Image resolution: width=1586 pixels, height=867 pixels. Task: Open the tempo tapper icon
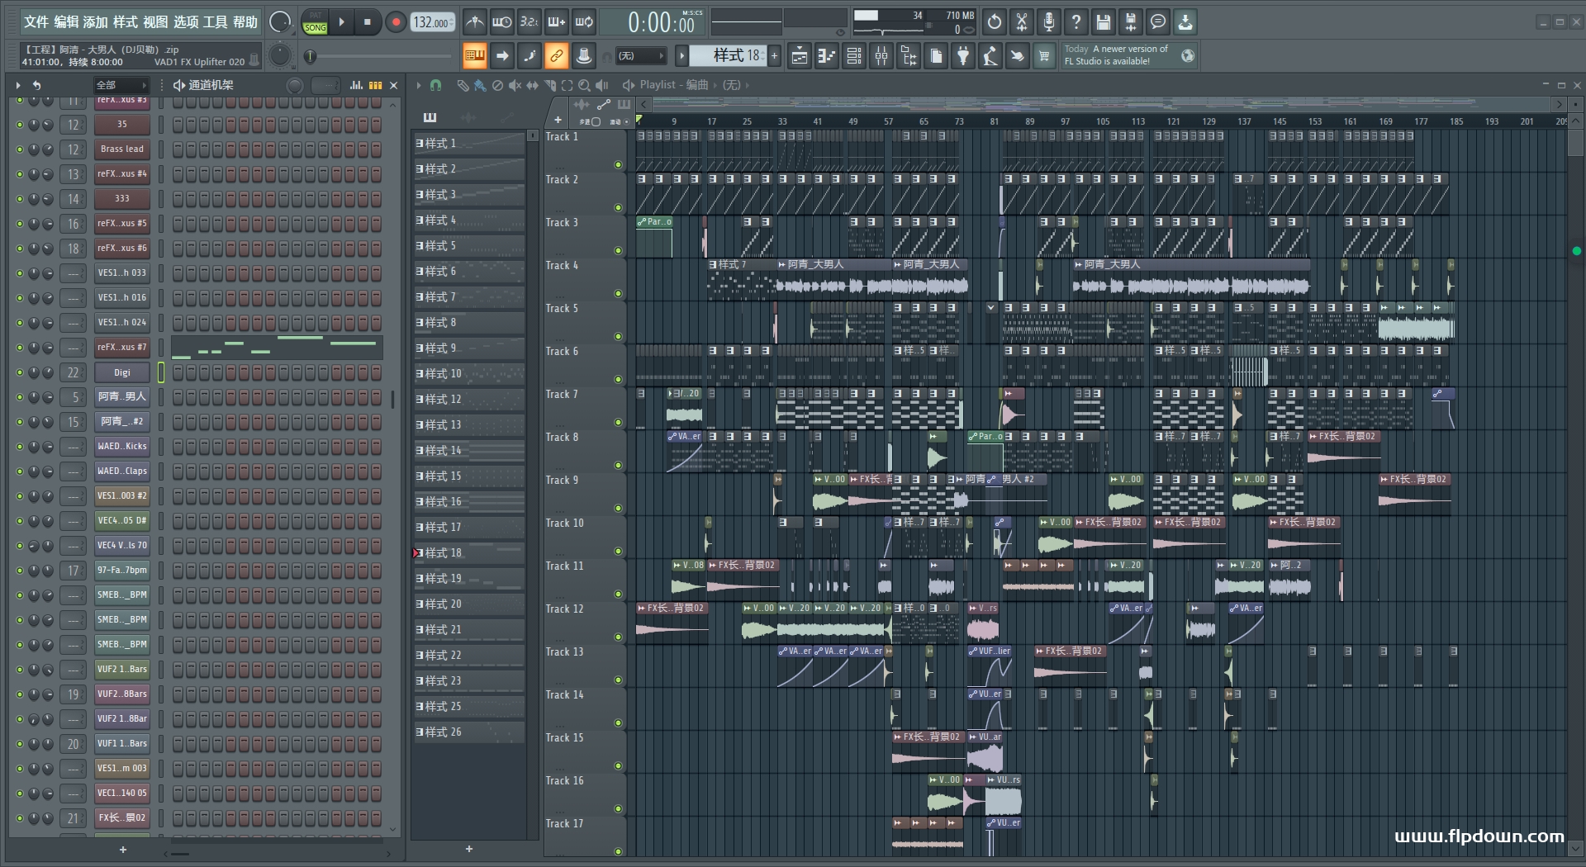[x=990, y=56]
